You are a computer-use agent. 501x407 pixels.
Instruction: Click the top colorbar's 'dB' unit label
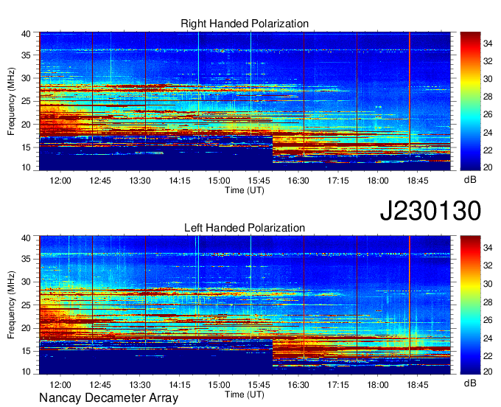tap(470, 179)
